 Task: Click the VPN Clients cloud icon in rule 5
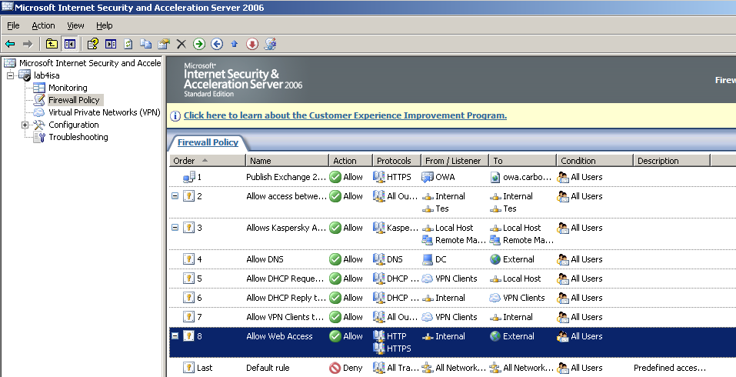(x=427, y=279)
